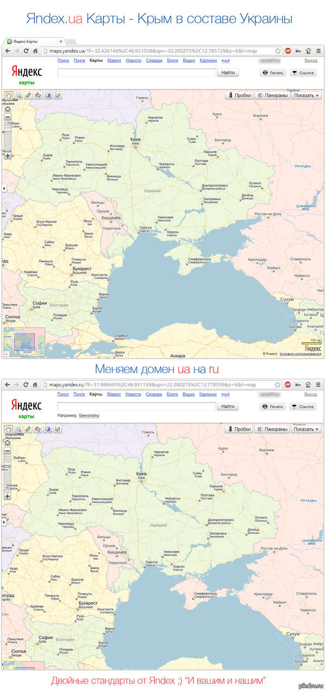The image size is (326, 692).
Task: Click the банкоматы example link on the yandex.ru page
Action: click(x=89, y=416)
